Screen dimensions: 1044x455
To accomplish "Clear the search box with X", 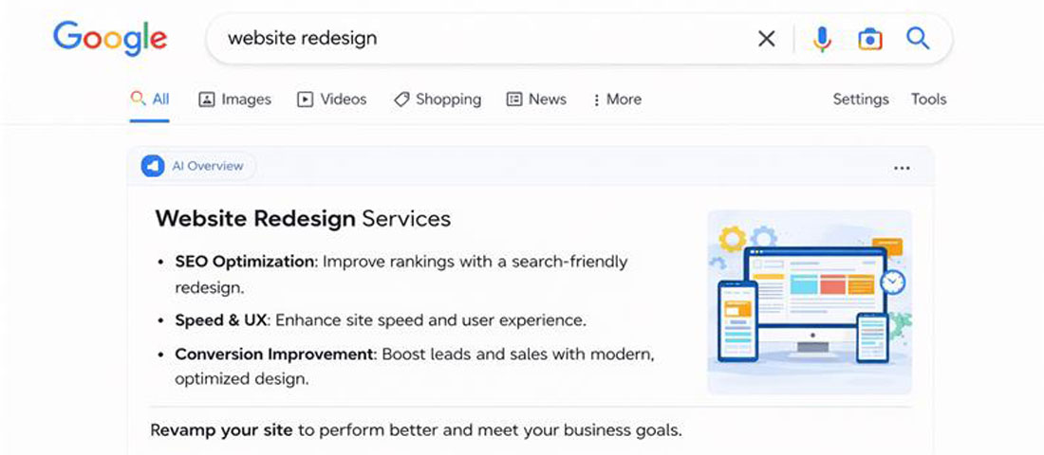I will pyautogui.click(x=766, y=39).
